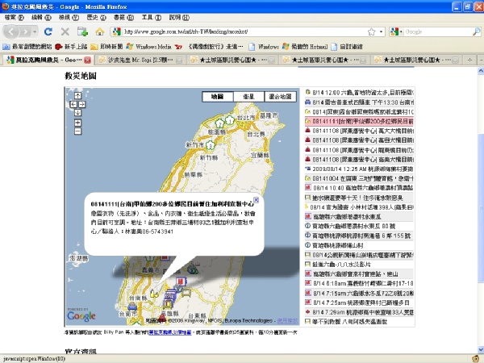The height and width of the screenshot is (363, 484).
Task: Close the map info balloon
Action: [x=256, y=200]
